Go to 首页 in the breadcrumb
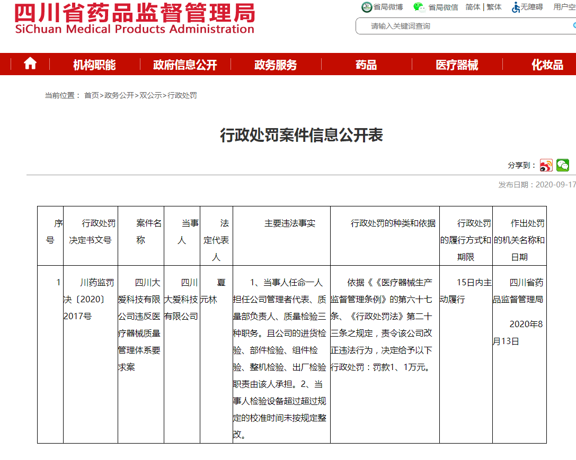This screenshot has height=460, width=576. tap(92, 95)
